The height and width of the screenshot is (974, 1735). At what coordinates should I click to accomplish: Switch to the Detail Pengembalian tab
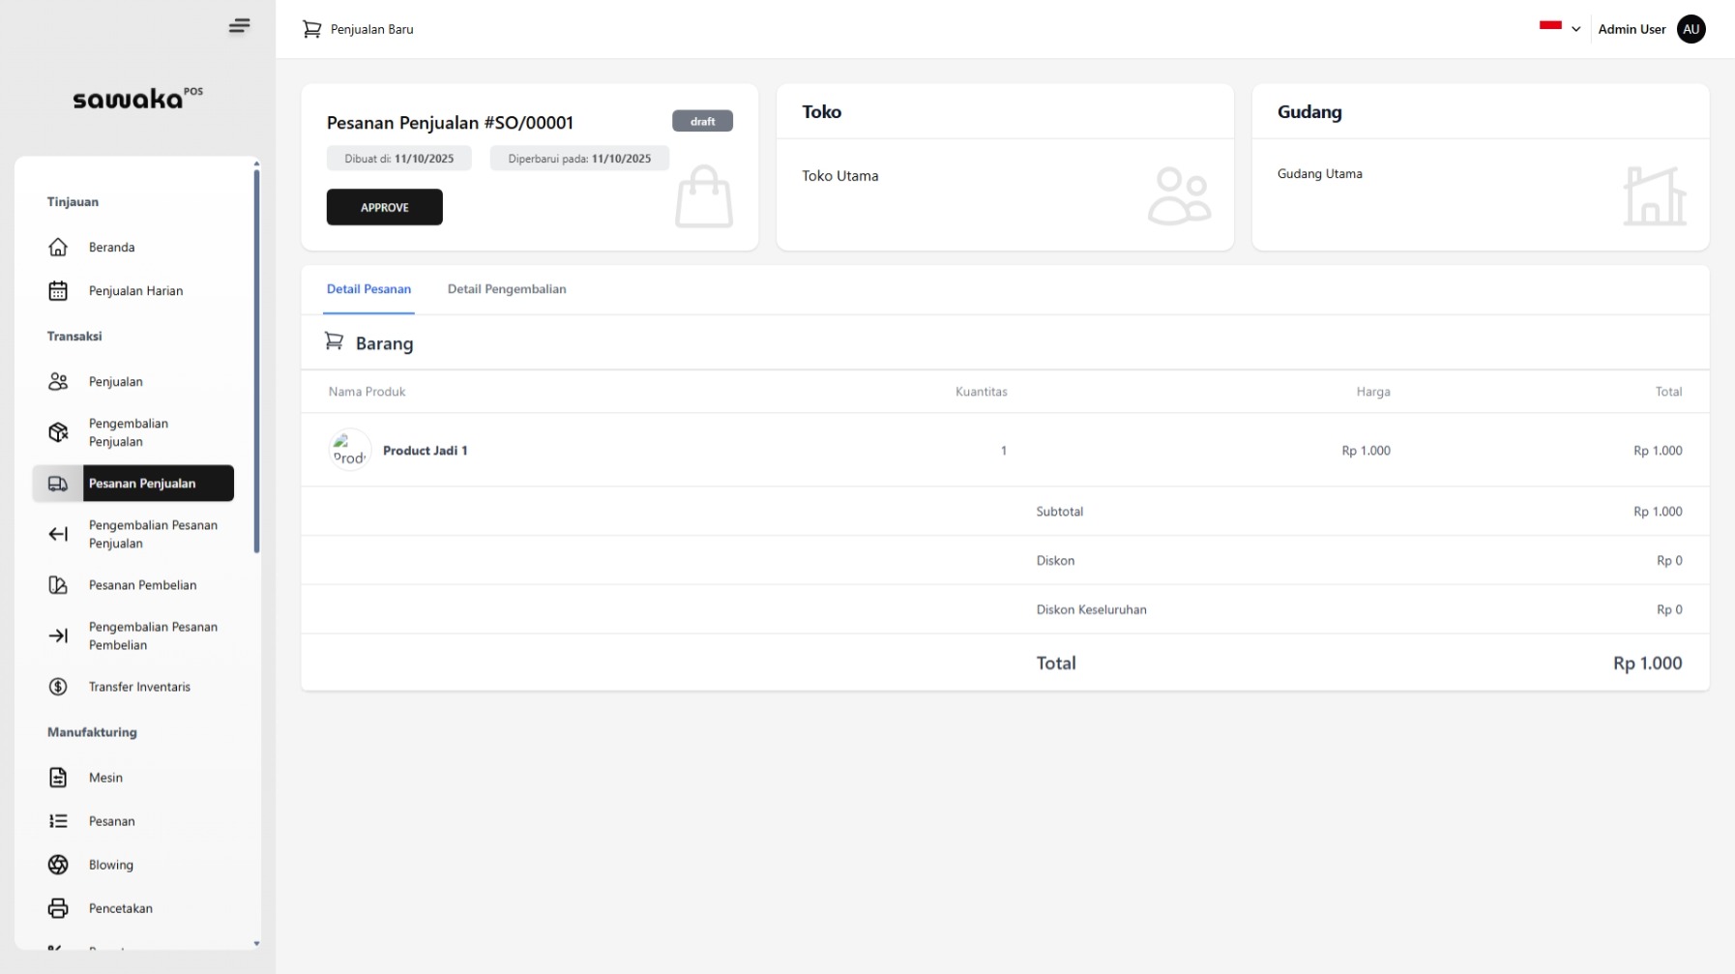[x=507, y=289]
